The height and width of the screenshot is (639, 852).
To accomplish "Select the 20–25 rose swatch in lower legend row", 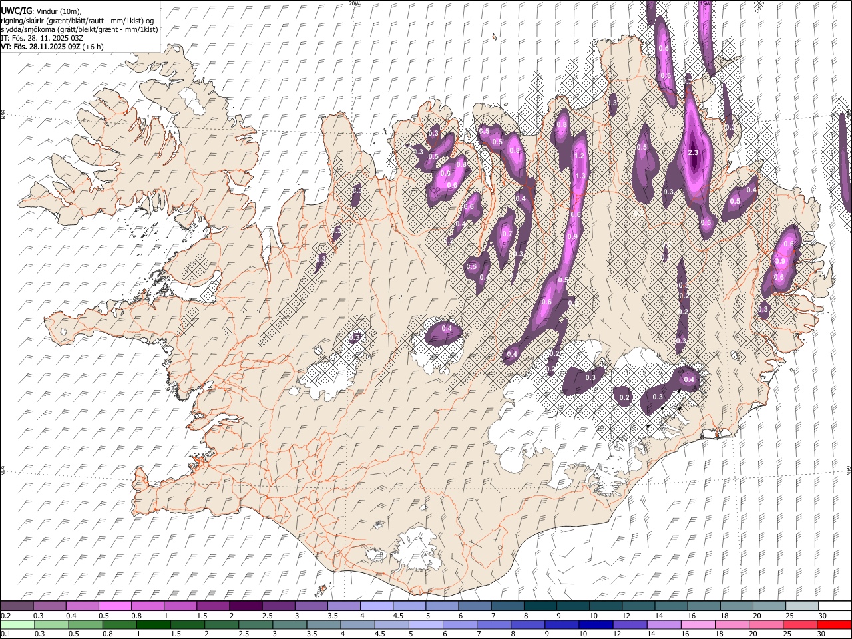I will (766, 624).
